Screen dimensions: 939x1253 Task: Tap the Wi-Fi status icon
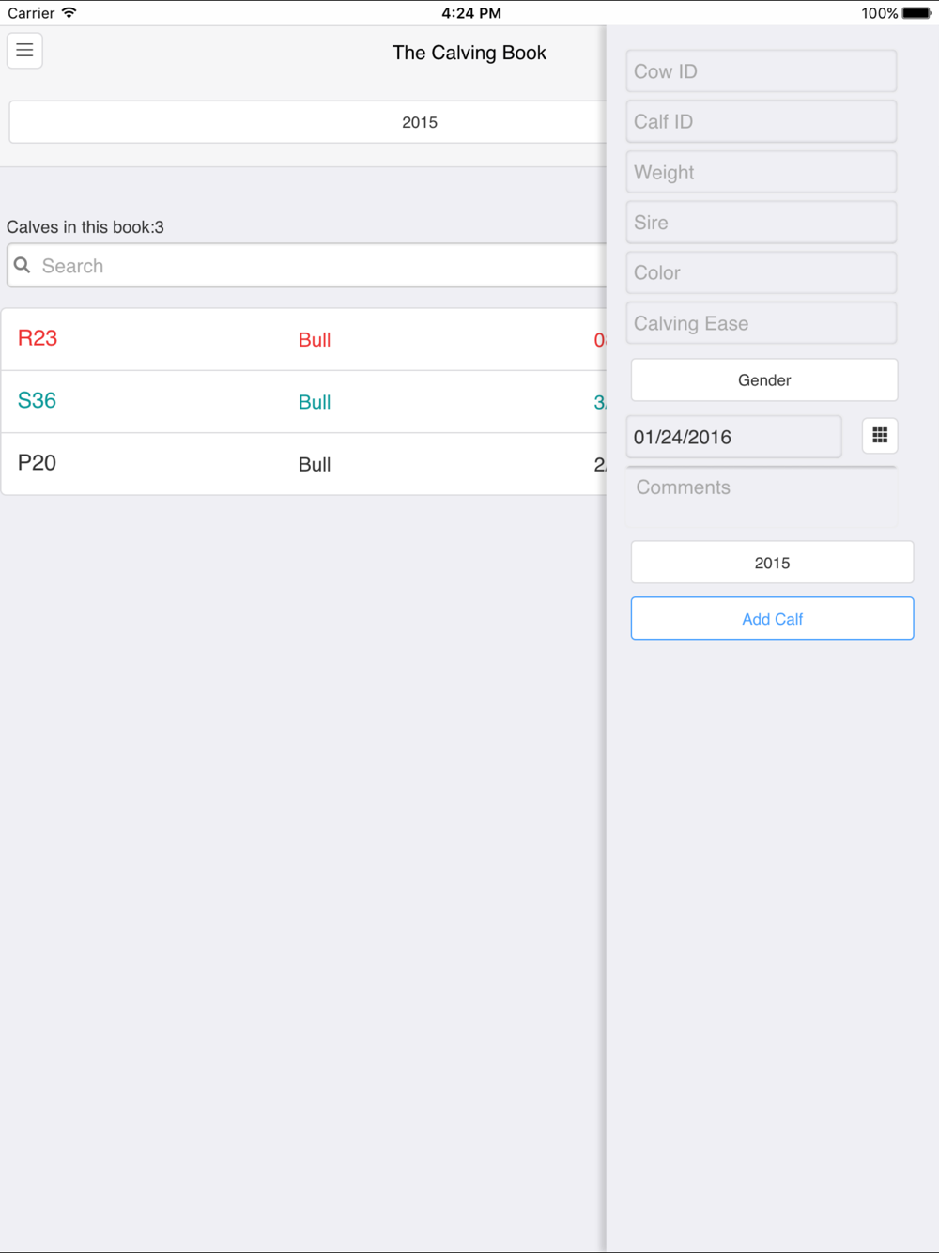69,13
